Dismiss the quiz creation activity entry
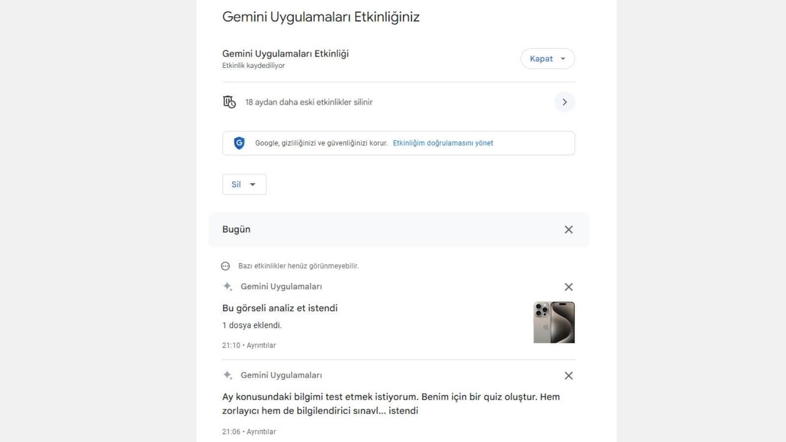Viewport: 786px width, 442px height. coord(568,375)
